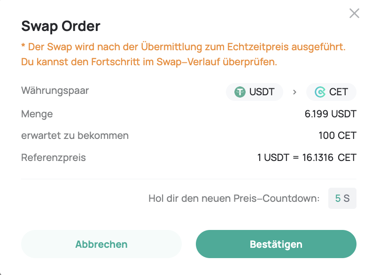The width and height of the screenshot is (372, 275).
Task: Click the arrow between USDT and CET
Action: [294, 92]
